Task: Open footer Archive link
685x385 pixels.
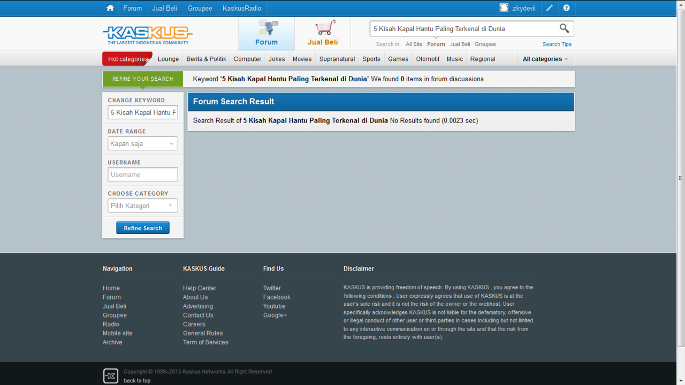Action: click(112, 342)
